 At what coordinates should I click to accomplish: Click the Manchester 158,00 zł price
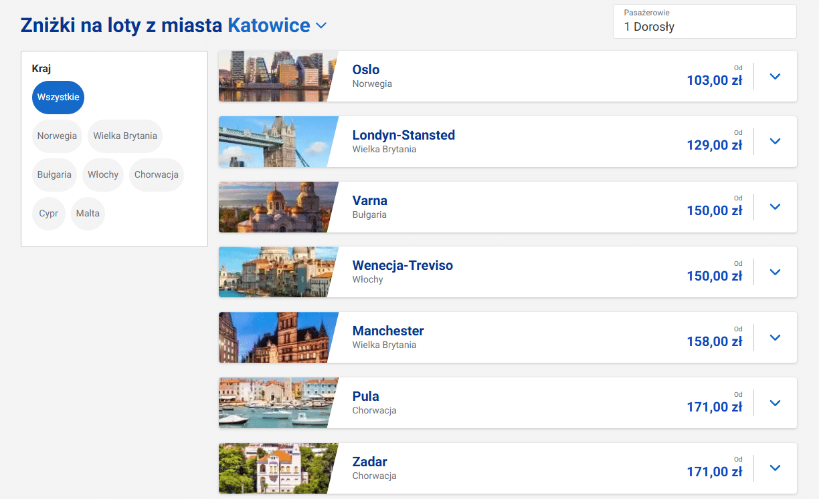pyautogui.click(x=714, y=341)
